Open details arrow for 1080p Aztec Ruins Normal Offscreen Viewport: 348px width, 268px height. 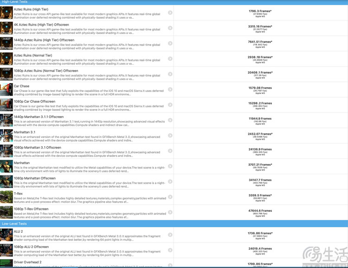[170, 74]
